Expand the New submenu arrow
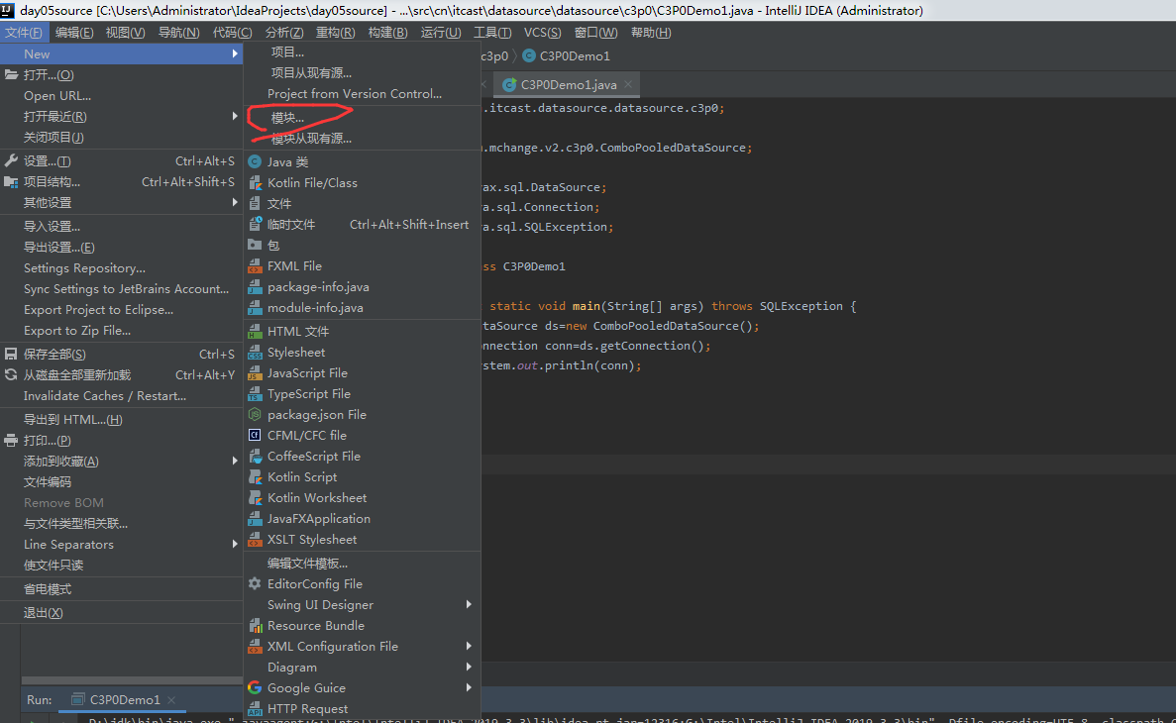This screenshot has width=1176, height=723. click(235, 54)
